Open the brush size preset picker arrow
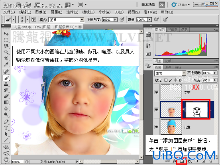Viewport: 220px width, 165px height. point(27,20)
